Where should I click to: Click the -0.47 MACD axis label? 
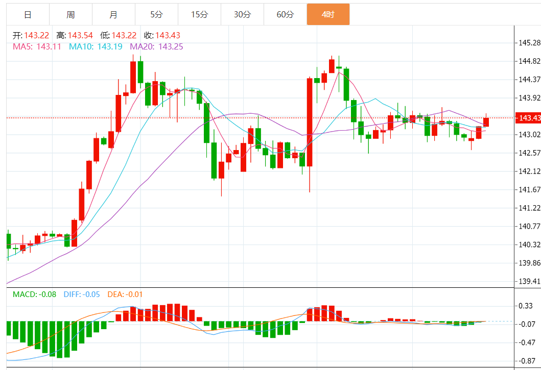(527, 342)
